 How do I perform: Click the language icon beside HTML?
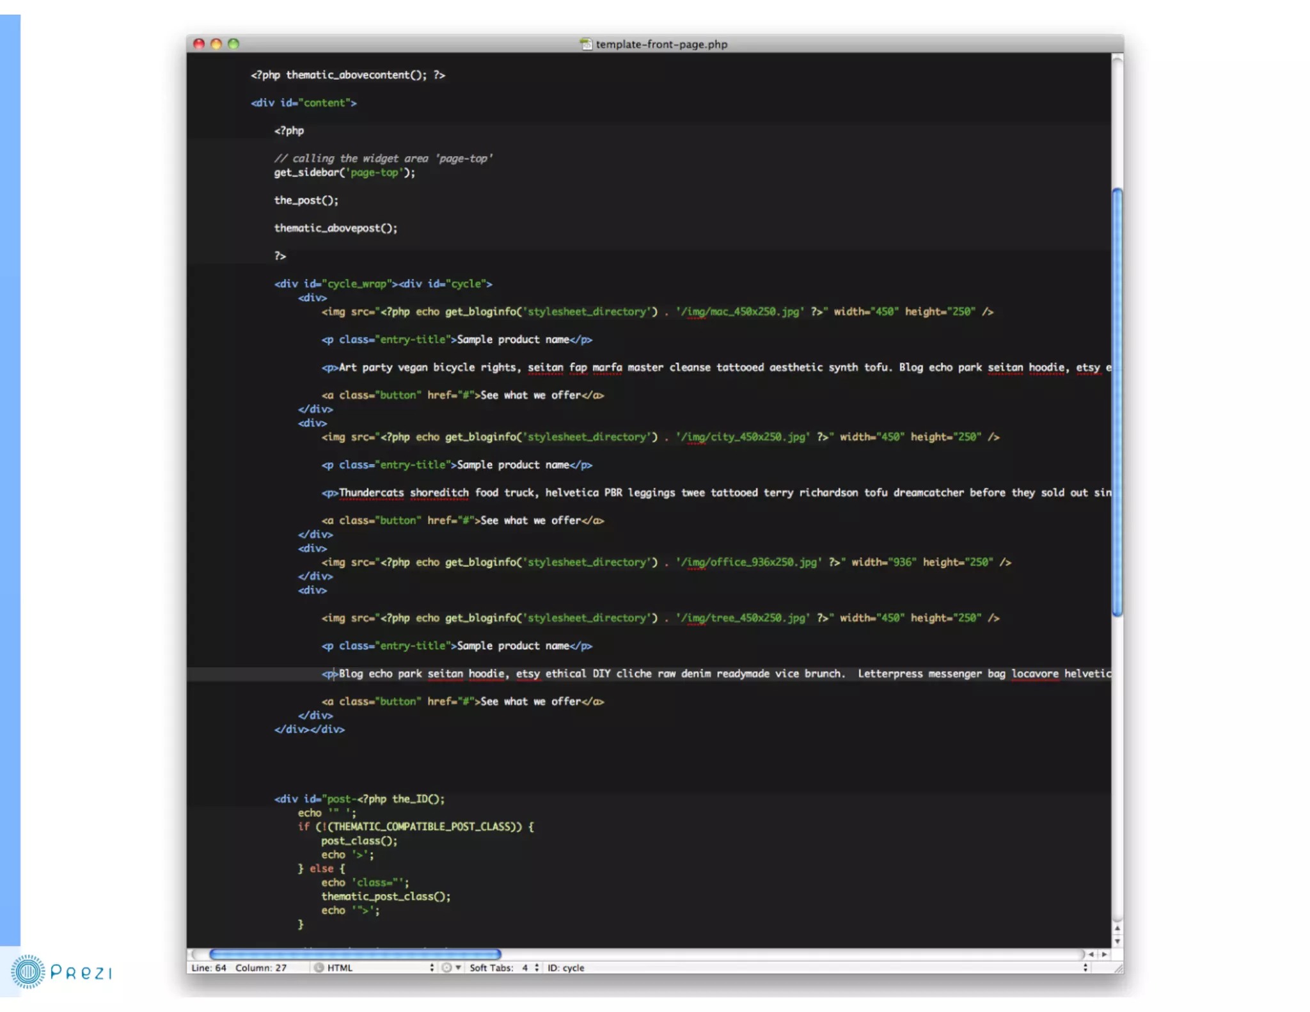coord(319,968)
